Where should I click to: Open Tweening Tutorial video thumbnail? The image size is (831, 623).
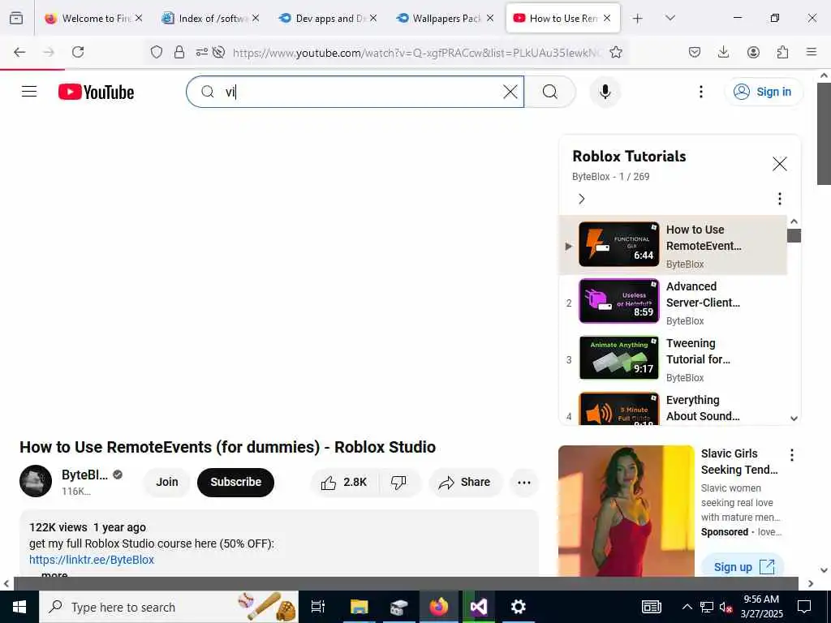[x=618, y=358]
